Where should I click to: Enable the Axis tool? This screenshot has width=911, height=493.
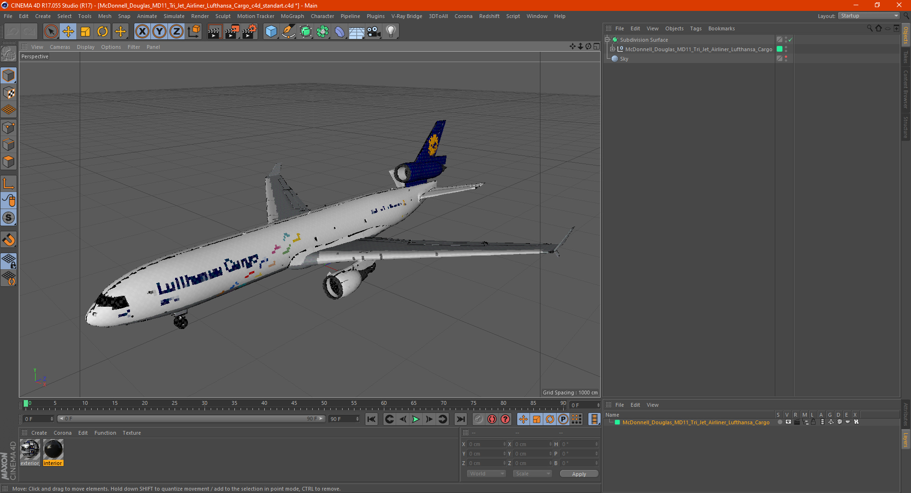(x=9, y=183)
